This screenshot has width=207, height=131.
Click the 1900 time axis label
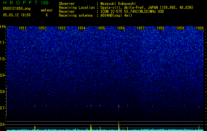tap(200, 28)
